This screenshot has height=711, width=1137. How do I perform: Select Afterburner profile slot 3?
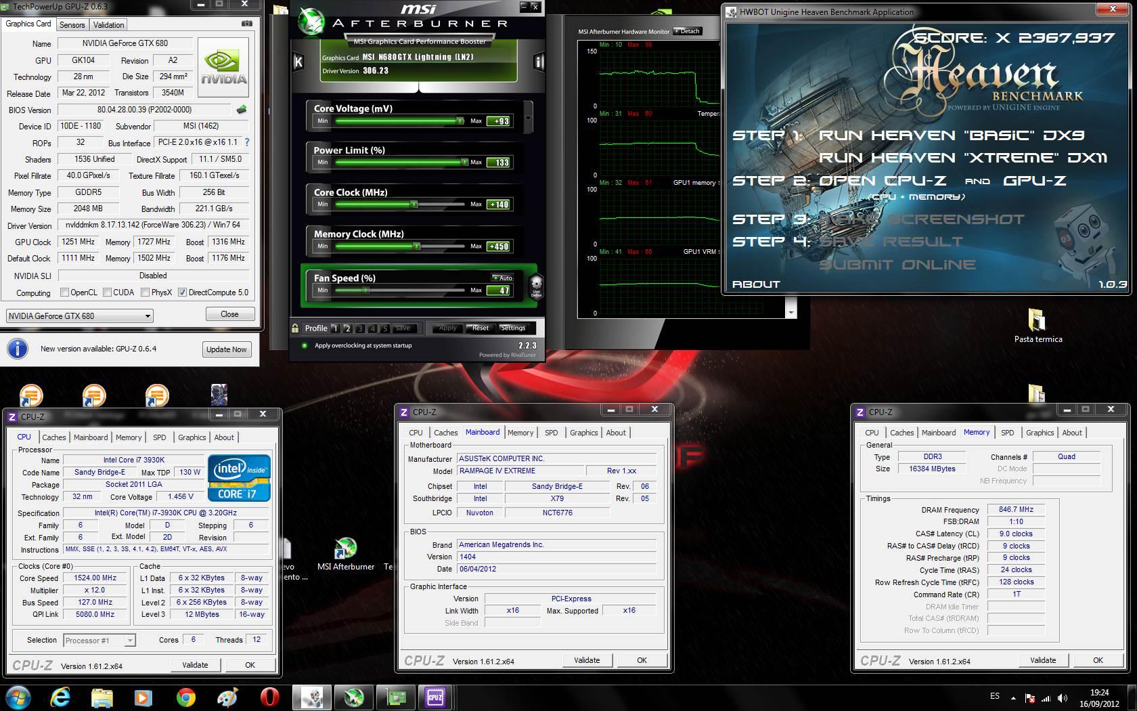[360, 328]
